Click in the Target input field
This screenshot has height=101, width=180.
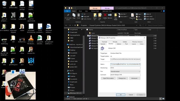tap(125, 59)
